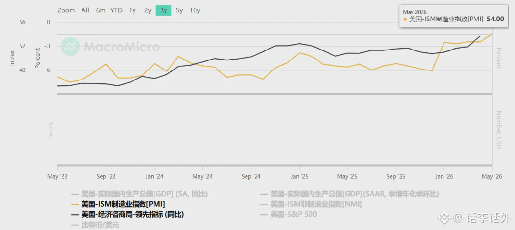Click the black leading indicator line endpoint
Image resolution: width=515 pixels, height=230 pixels.
pos(480,36)
